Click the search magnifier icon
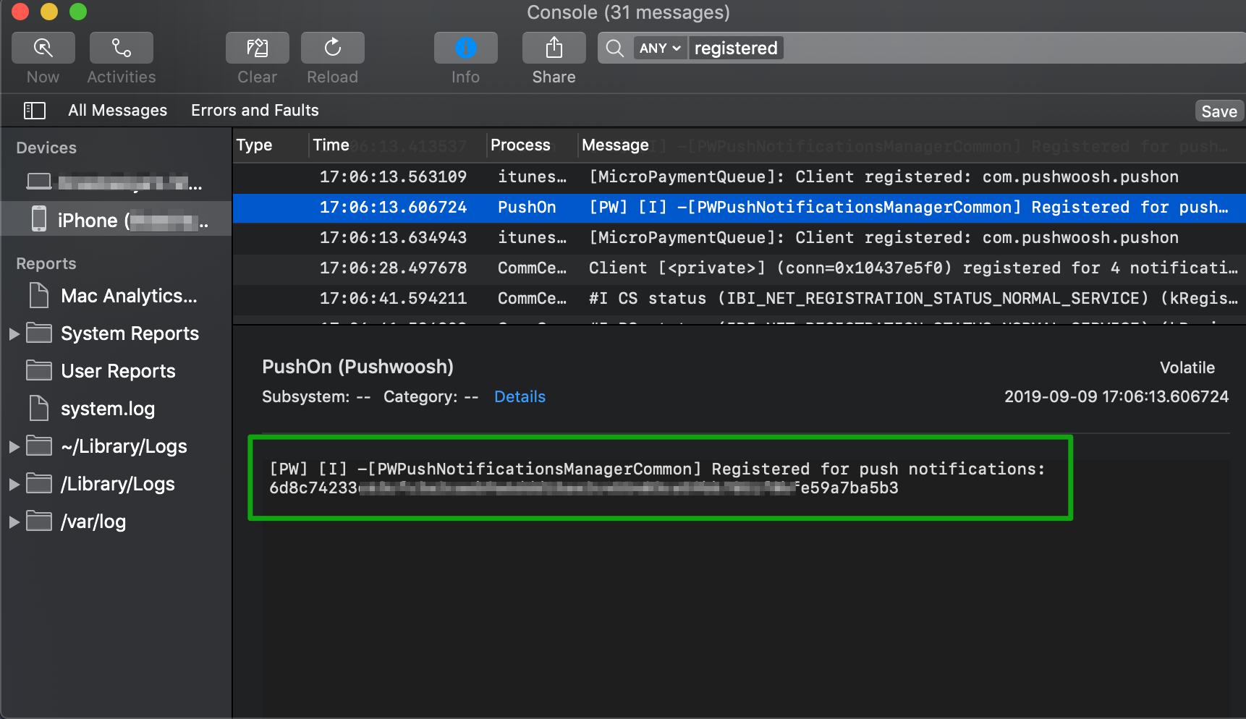This screenshot has height=719, width=1246. pyautogui.click(x=615, y=48)
